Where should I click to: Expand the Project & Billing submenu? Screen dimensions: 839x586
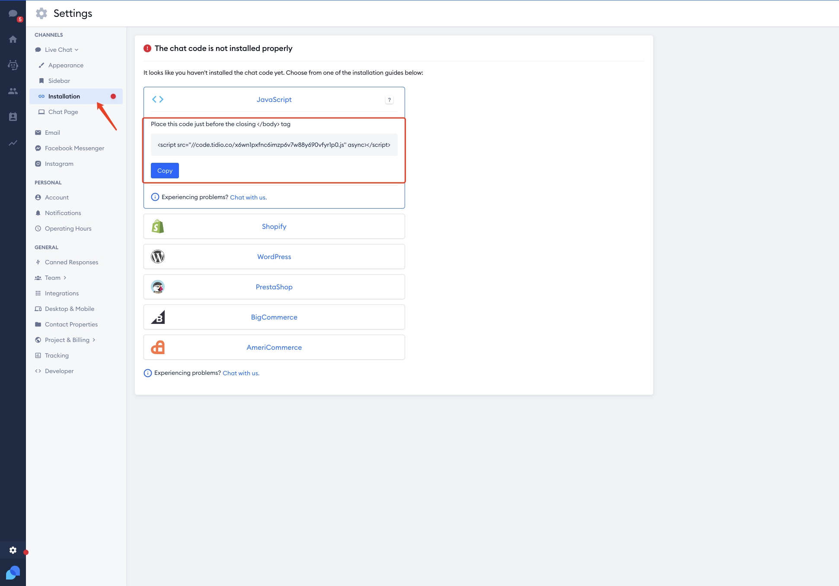click(x=94, y=340)
